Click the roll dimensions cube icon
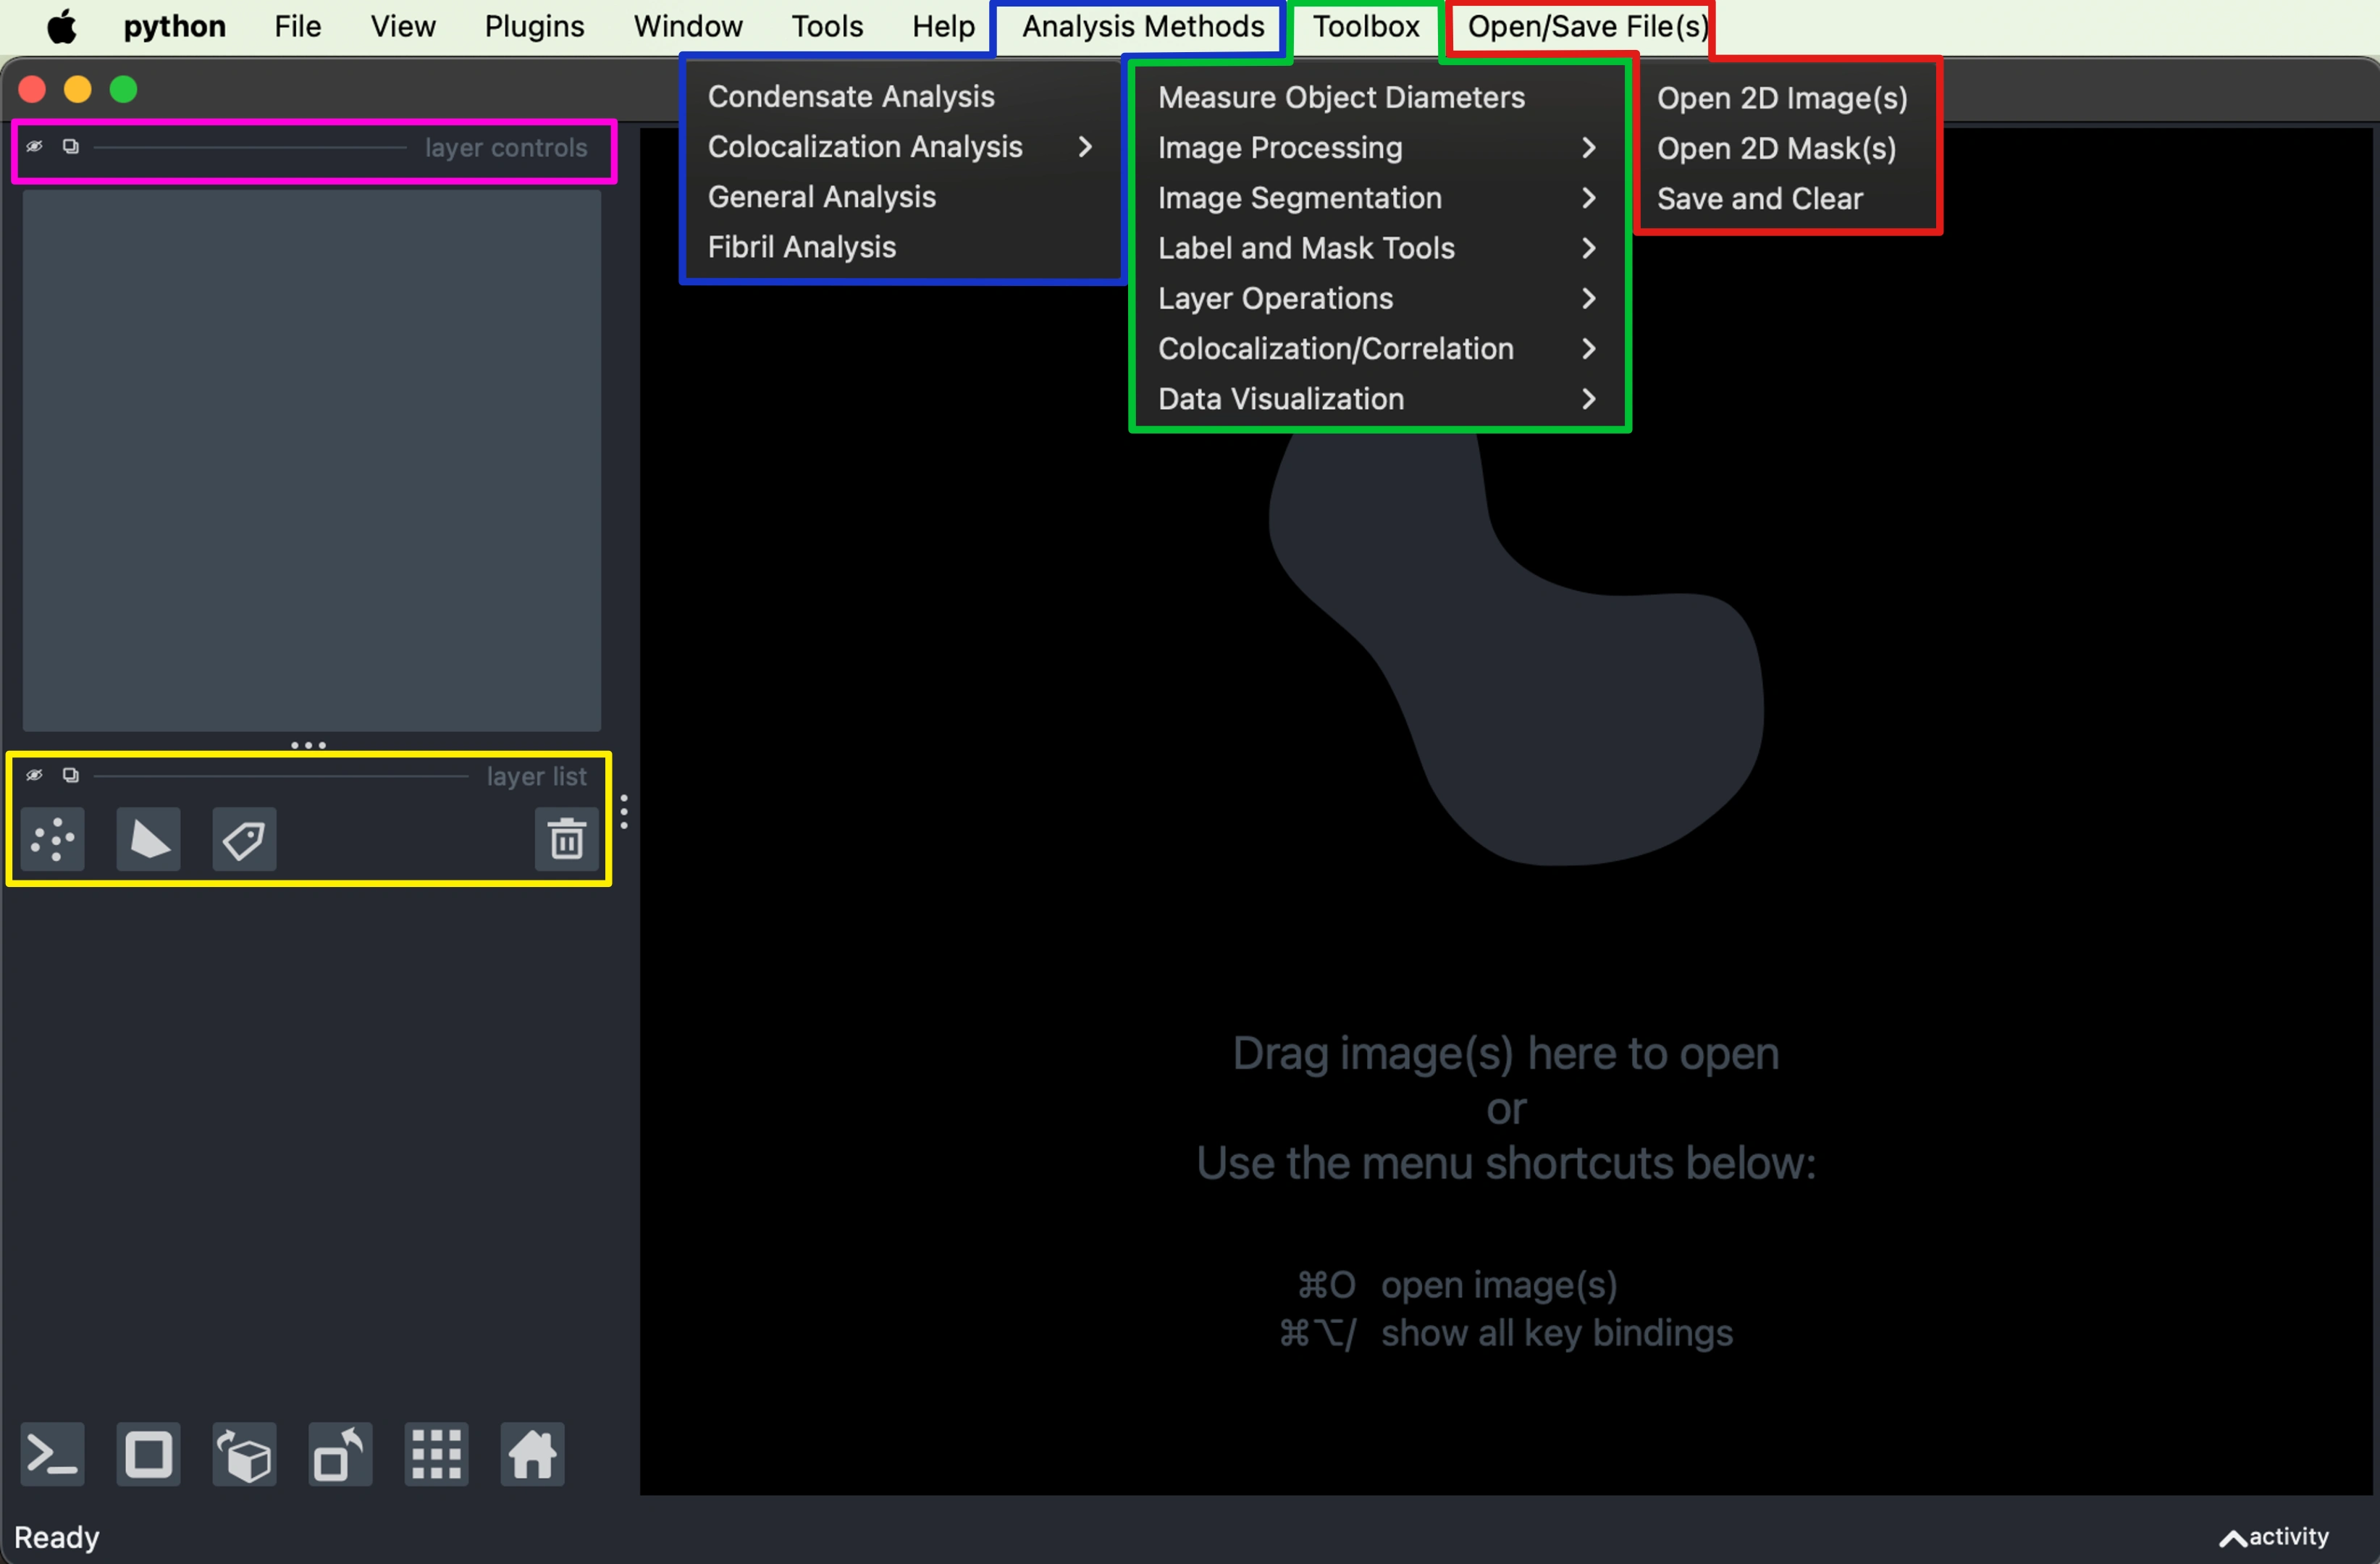The image size is (2380, 1564). tap(244, 1454)
